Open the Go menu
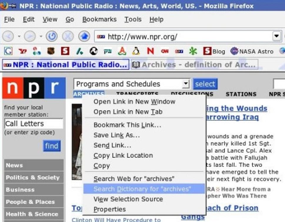The image size is (285, 222). (x=70, y=19)
